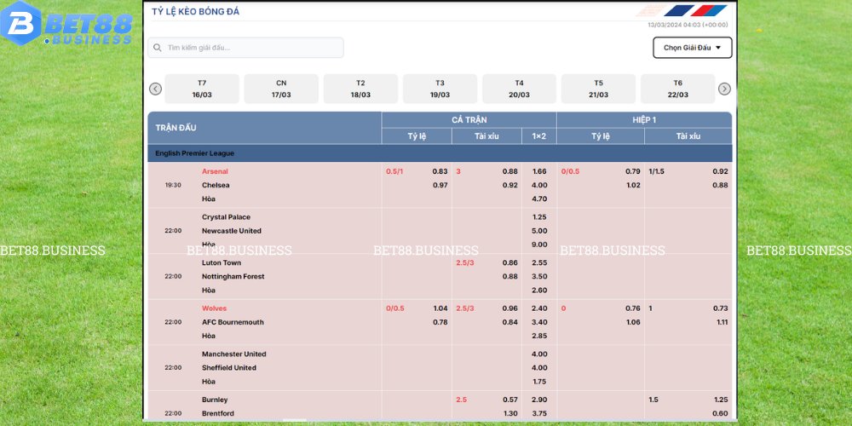Click the English Premier League header row
The image size is (852, 426).
tap(440, 153)
